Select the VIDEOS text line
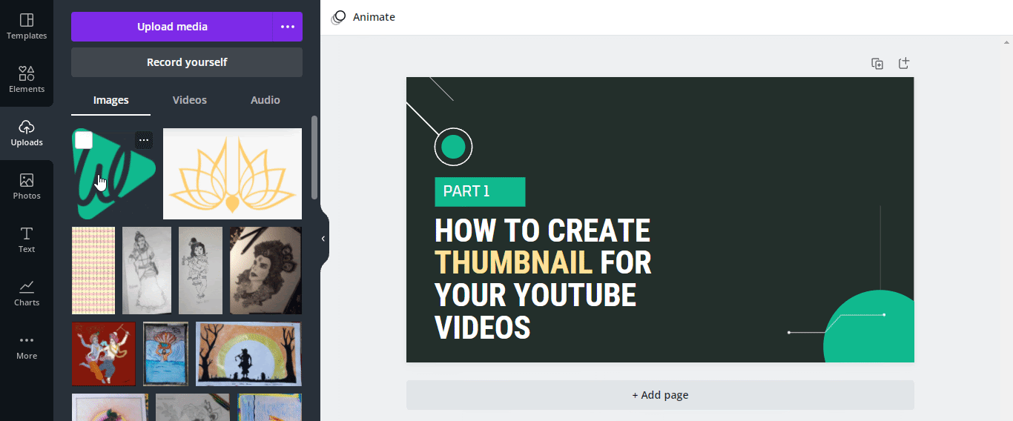 (x=483, y=328)
